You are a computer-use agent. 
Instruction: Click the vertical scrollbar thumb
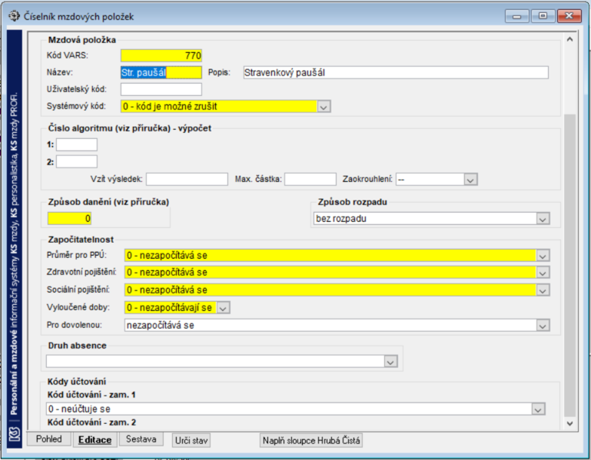570,265
